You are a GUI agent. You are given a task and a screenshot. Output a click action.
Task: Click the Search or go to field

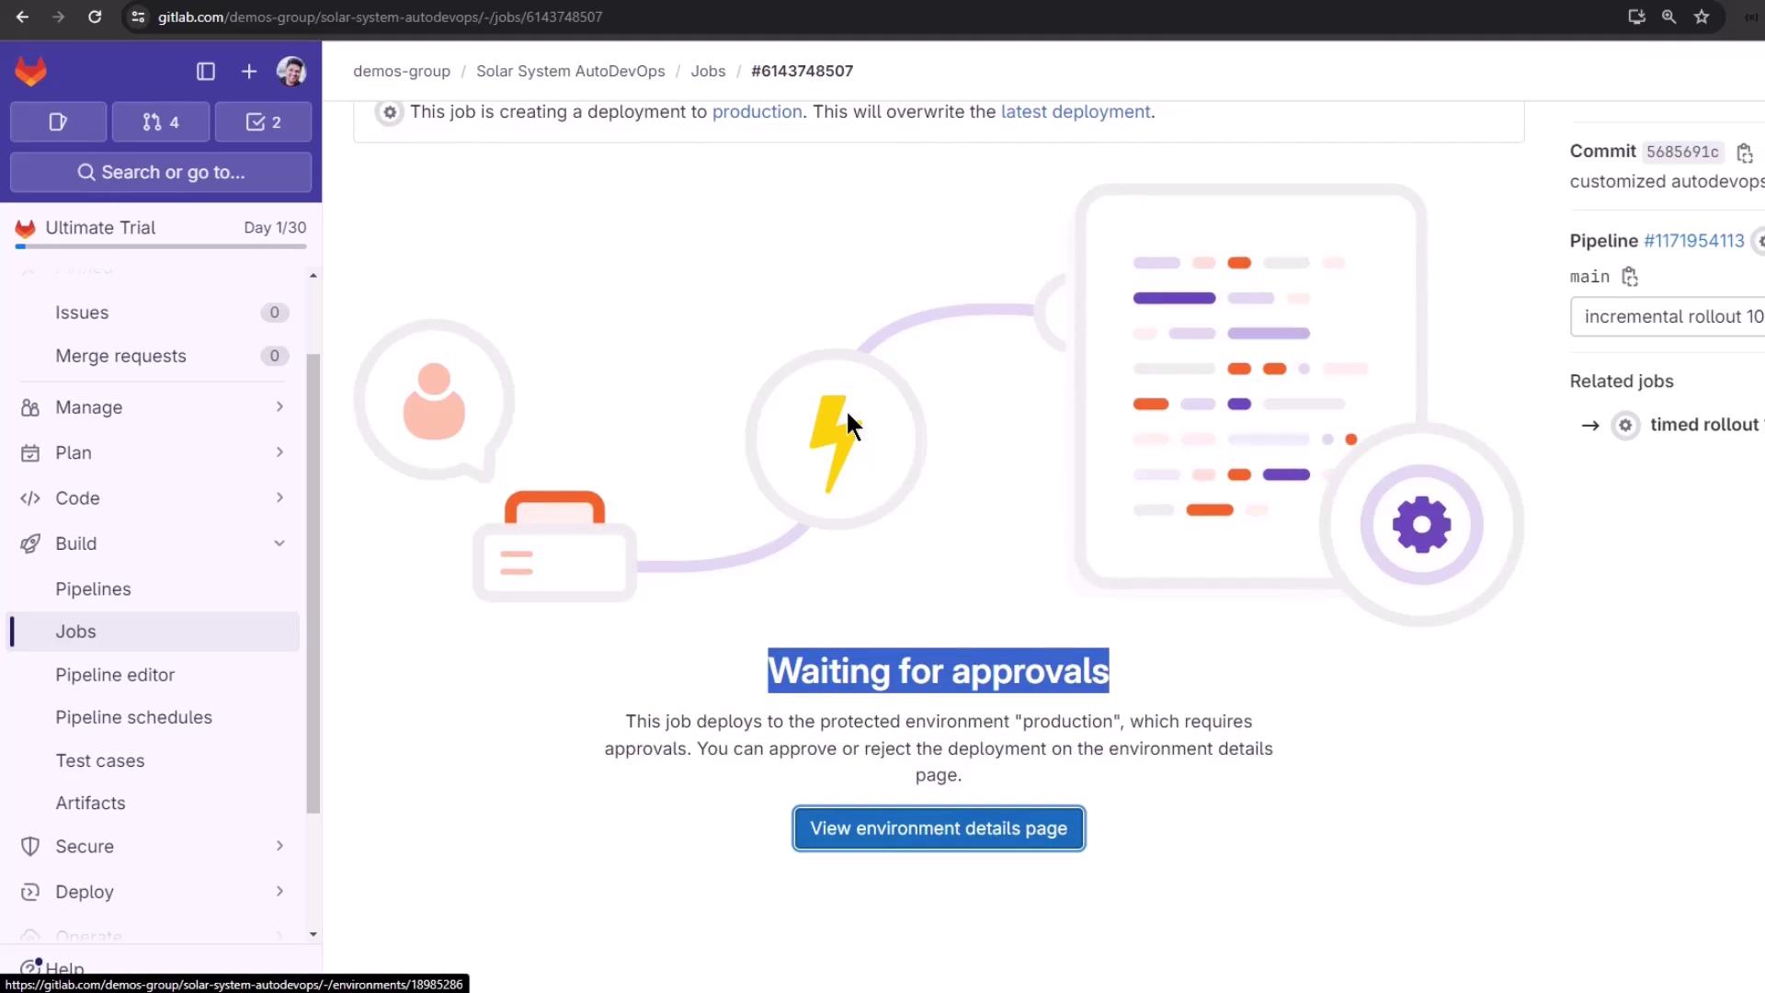[161, 172]
